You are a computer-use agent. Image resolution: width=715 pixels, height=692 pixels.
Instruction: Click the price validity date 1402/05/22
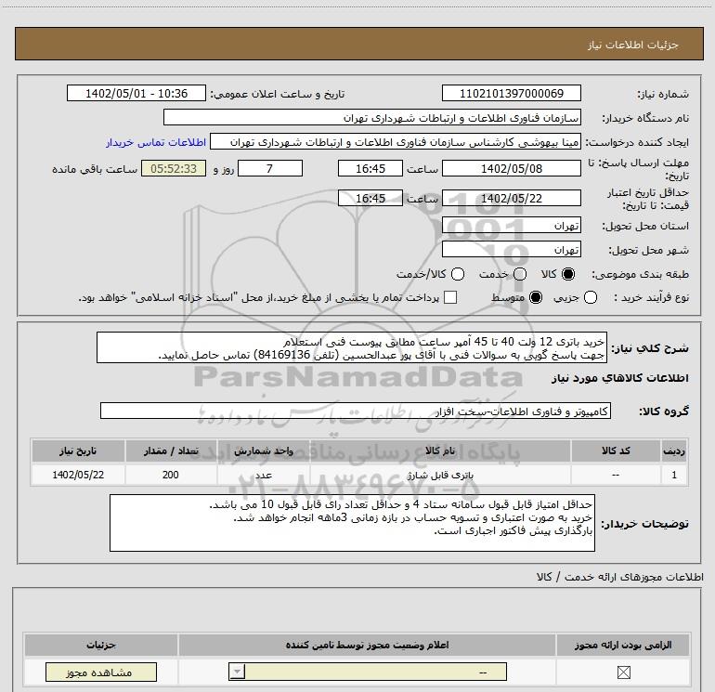point(511,198)
